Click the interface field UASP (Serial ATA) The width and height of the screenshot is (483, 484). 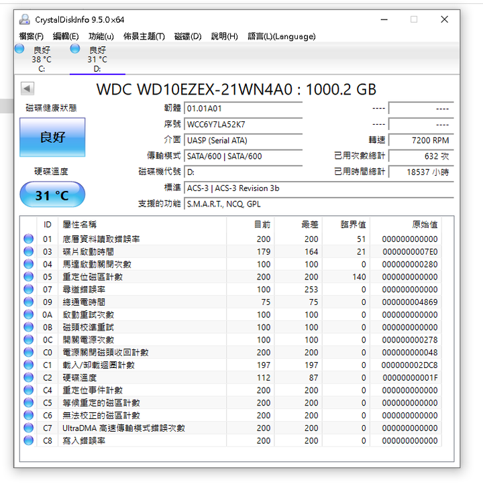coord(243,141)
